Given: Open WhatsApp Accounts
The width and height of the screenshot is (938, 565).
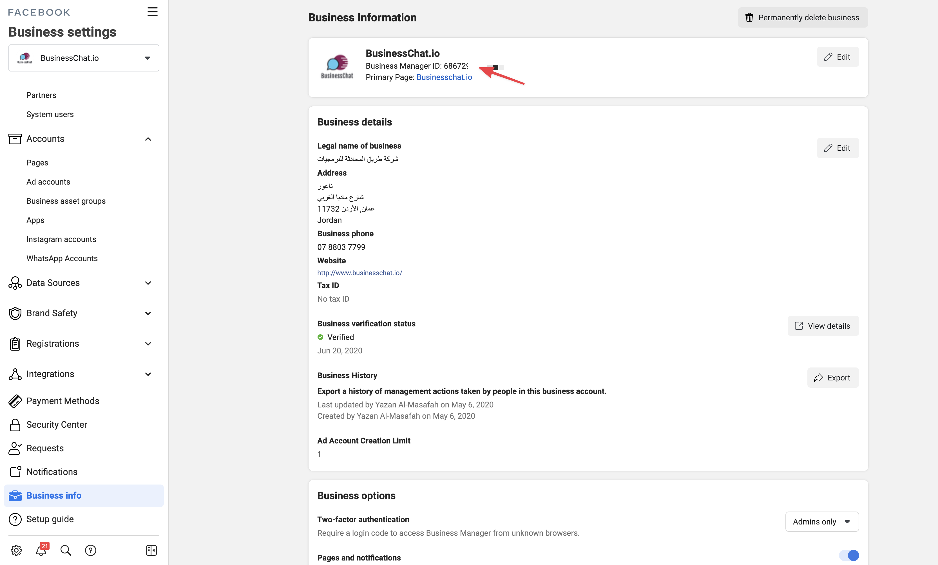Looking at the screenshot, I should [62, 258].
